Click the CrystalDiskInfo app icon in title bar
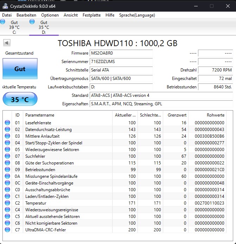Screen dimensions: 236x244 point(5,6)
